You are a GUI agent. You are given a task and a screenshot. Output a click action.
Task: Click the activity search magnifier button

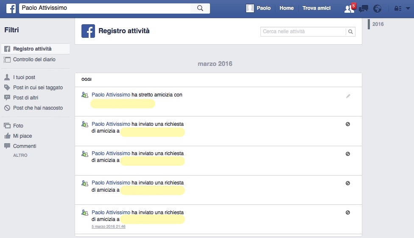click(350, 32)
